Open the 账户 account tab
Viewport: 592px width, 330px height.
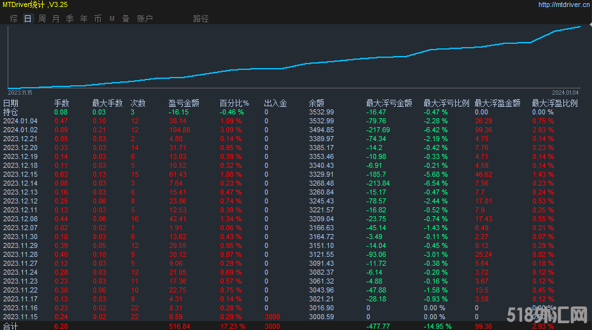click(x=145, y=18)
